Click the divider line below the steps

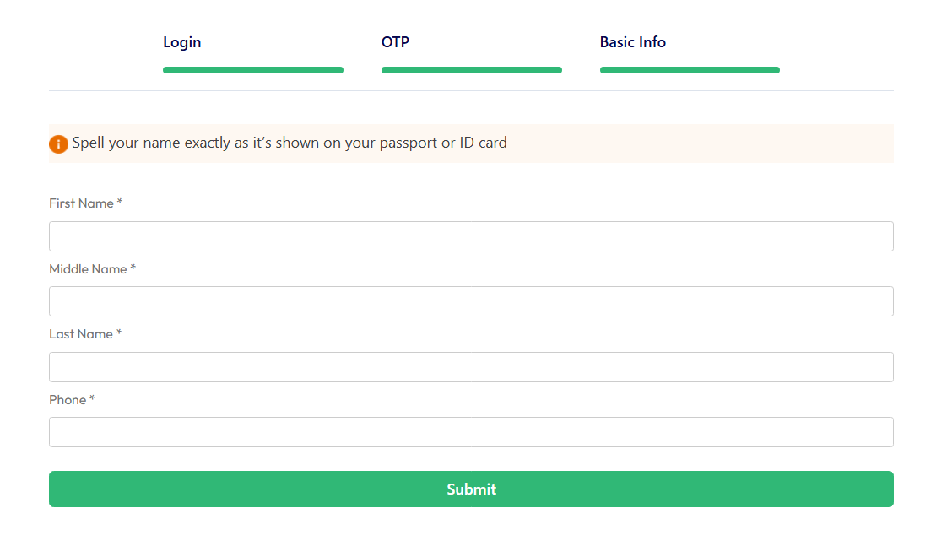point(471,90)
